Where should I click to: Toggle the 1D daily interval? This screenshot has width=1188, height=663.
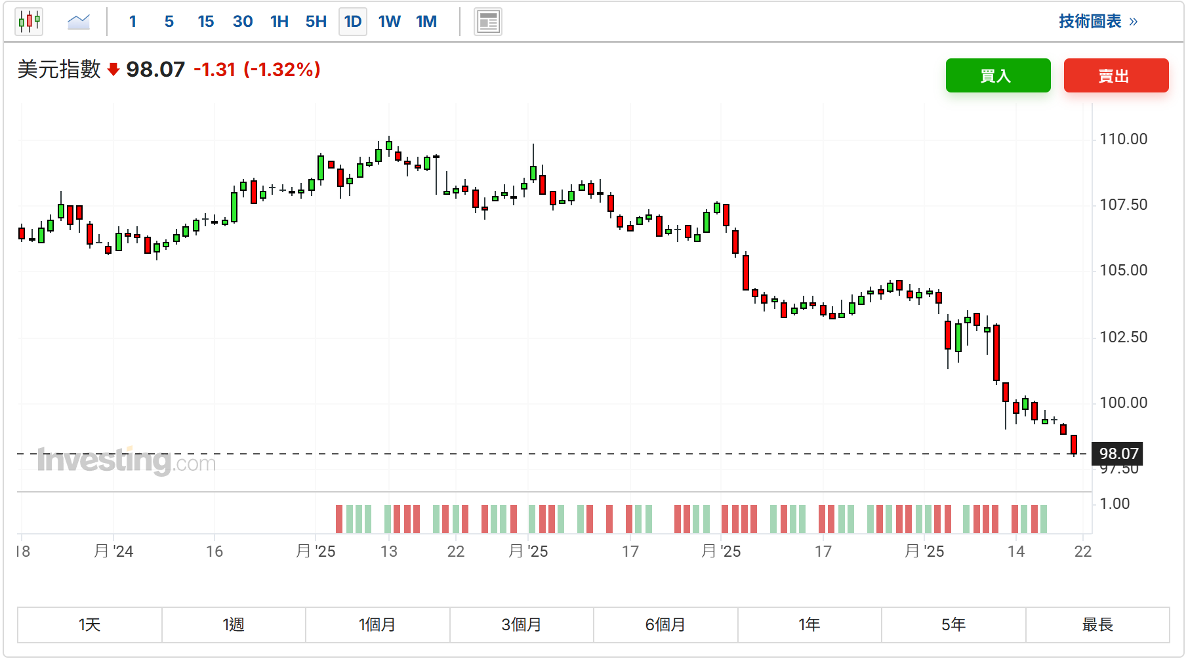click(353, 22)
